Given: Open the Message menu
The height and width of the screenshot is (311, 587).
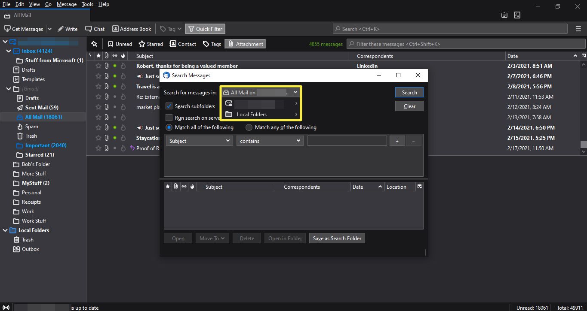Looking at the screenshot, I should pos(67,4).
